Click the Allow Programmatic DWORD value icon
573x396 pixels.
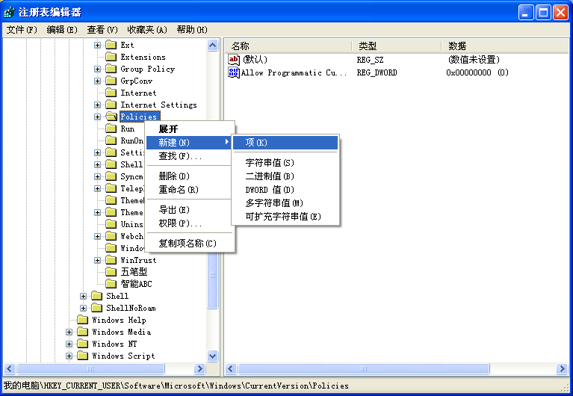(x=234, y=72)
